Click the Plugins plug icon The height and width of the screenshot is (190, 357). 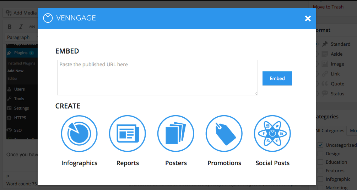pyautogui.click(x=9, y=53)
